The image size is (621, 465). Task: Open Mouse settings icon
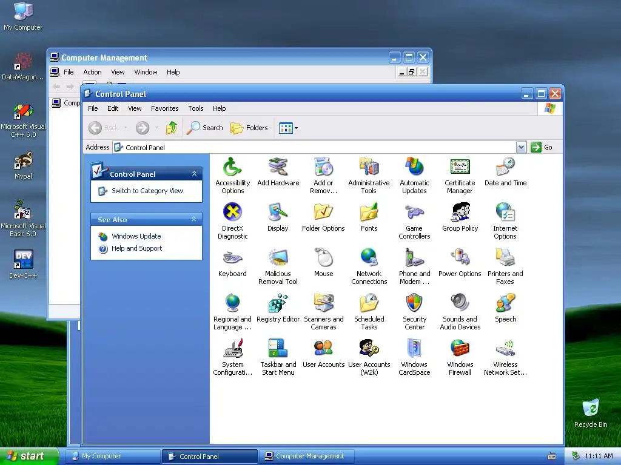[x=324, y=263]
